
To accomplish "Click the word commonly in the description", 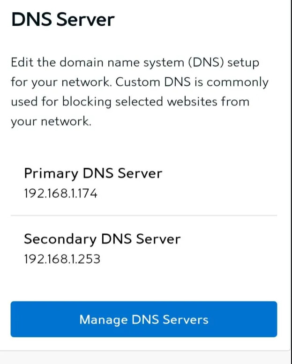I will click(x=238, y=82).
